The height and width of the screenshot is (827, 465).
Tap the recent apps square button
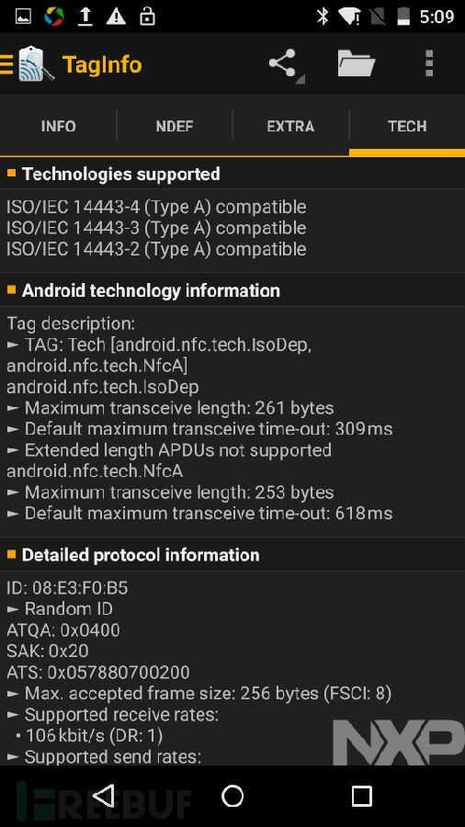point(362,796)
